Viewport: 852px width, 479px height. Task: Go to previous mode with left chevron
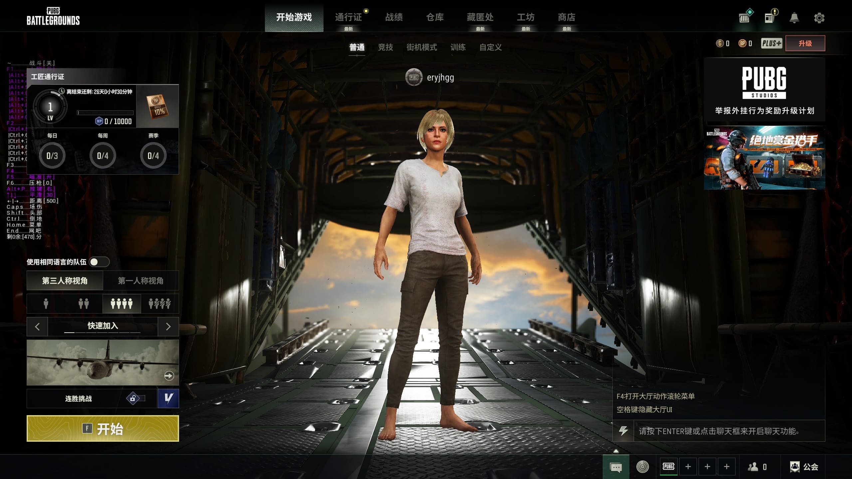[37, 327]
